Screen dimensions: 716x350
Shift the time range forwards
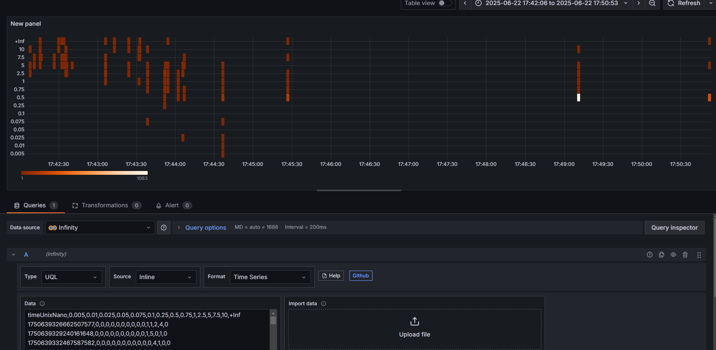tap(639, 3)
